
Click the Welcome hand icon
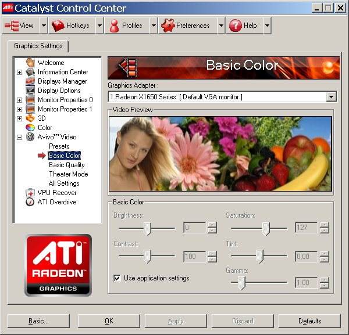[30, 63]
